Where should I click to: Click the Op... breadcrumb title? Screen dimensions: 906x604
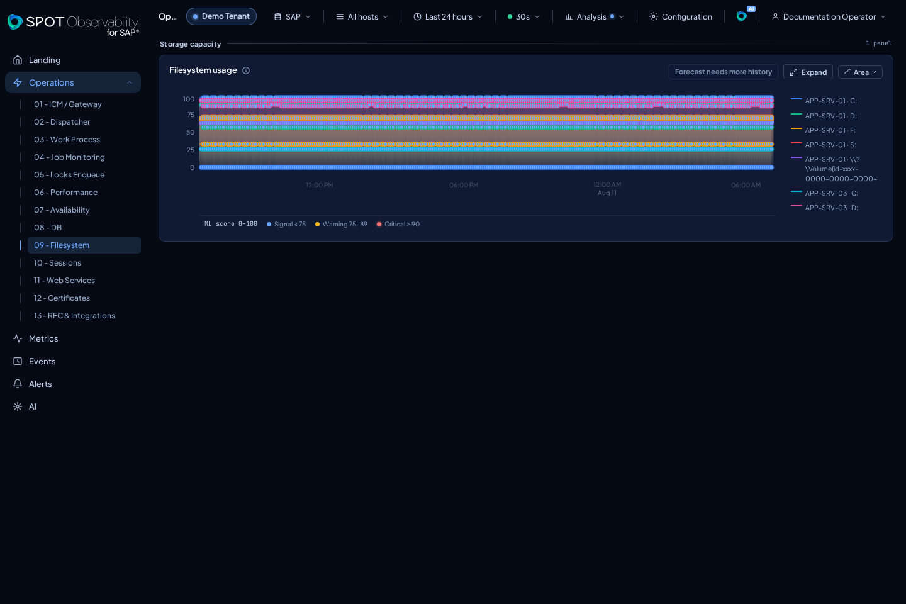pos(167,16)
